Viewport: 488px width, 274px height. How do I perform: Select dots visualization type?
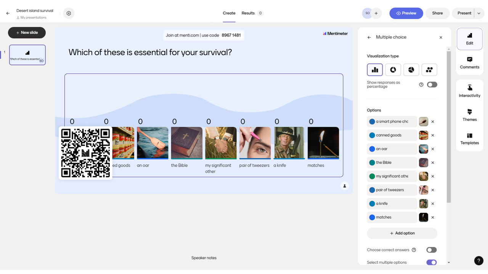point(429,70)
